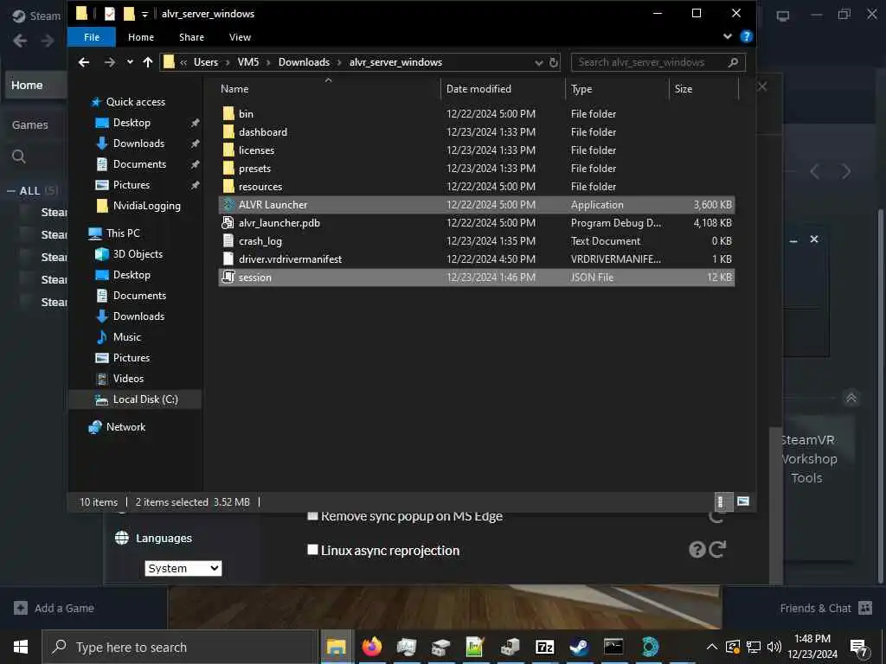Select the session JSON file
Image resolution: width=886 pixels, height=664 pixels.
point(477,278)
